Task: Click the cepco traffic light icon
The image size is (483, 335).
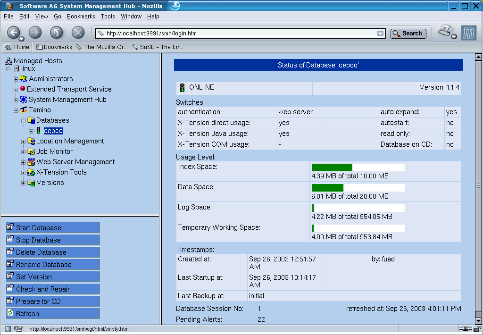Action: [x=39, y=131]
